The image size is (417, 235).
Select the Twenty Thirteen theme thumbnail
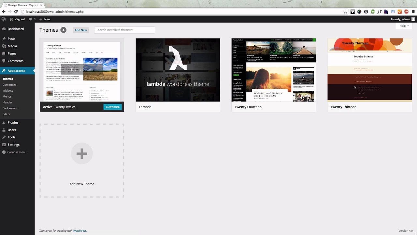point(369,70)
